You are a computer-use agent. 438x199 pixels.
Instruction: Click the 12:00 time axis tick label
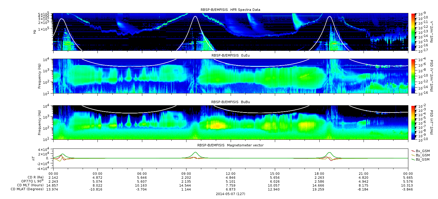point(230,173)
